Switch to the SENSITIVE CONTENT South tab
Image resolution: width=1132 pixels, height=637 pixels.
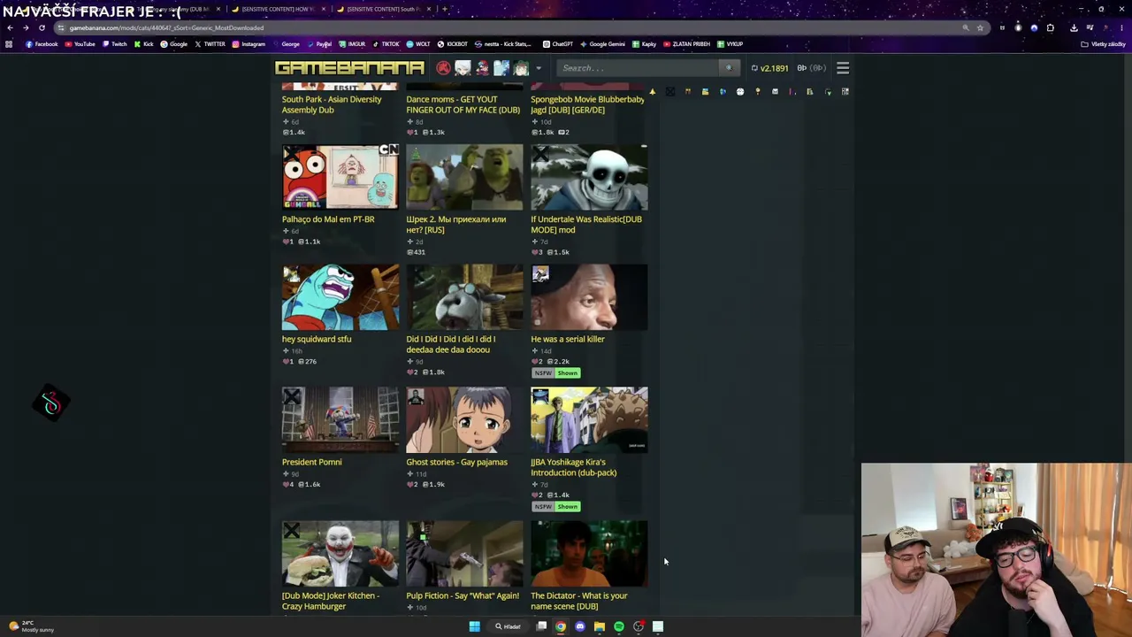click(382, 9)
